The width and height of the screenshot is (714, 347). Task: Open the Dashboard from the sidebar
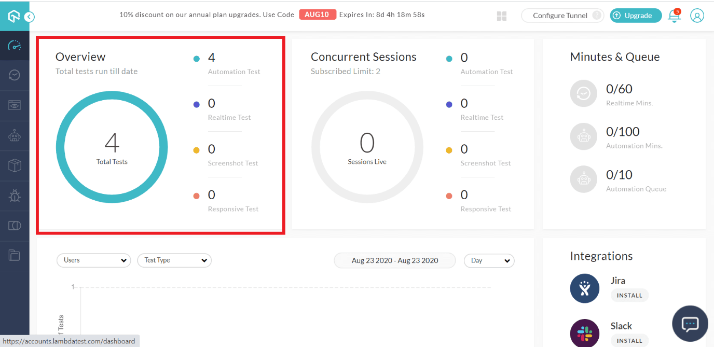pyautogui.click(x=15, y=46)
